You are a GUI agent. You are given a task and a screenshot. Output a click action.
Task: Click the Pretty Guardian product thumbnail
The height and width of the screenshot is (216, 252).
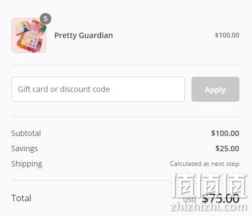coord(29,35)
